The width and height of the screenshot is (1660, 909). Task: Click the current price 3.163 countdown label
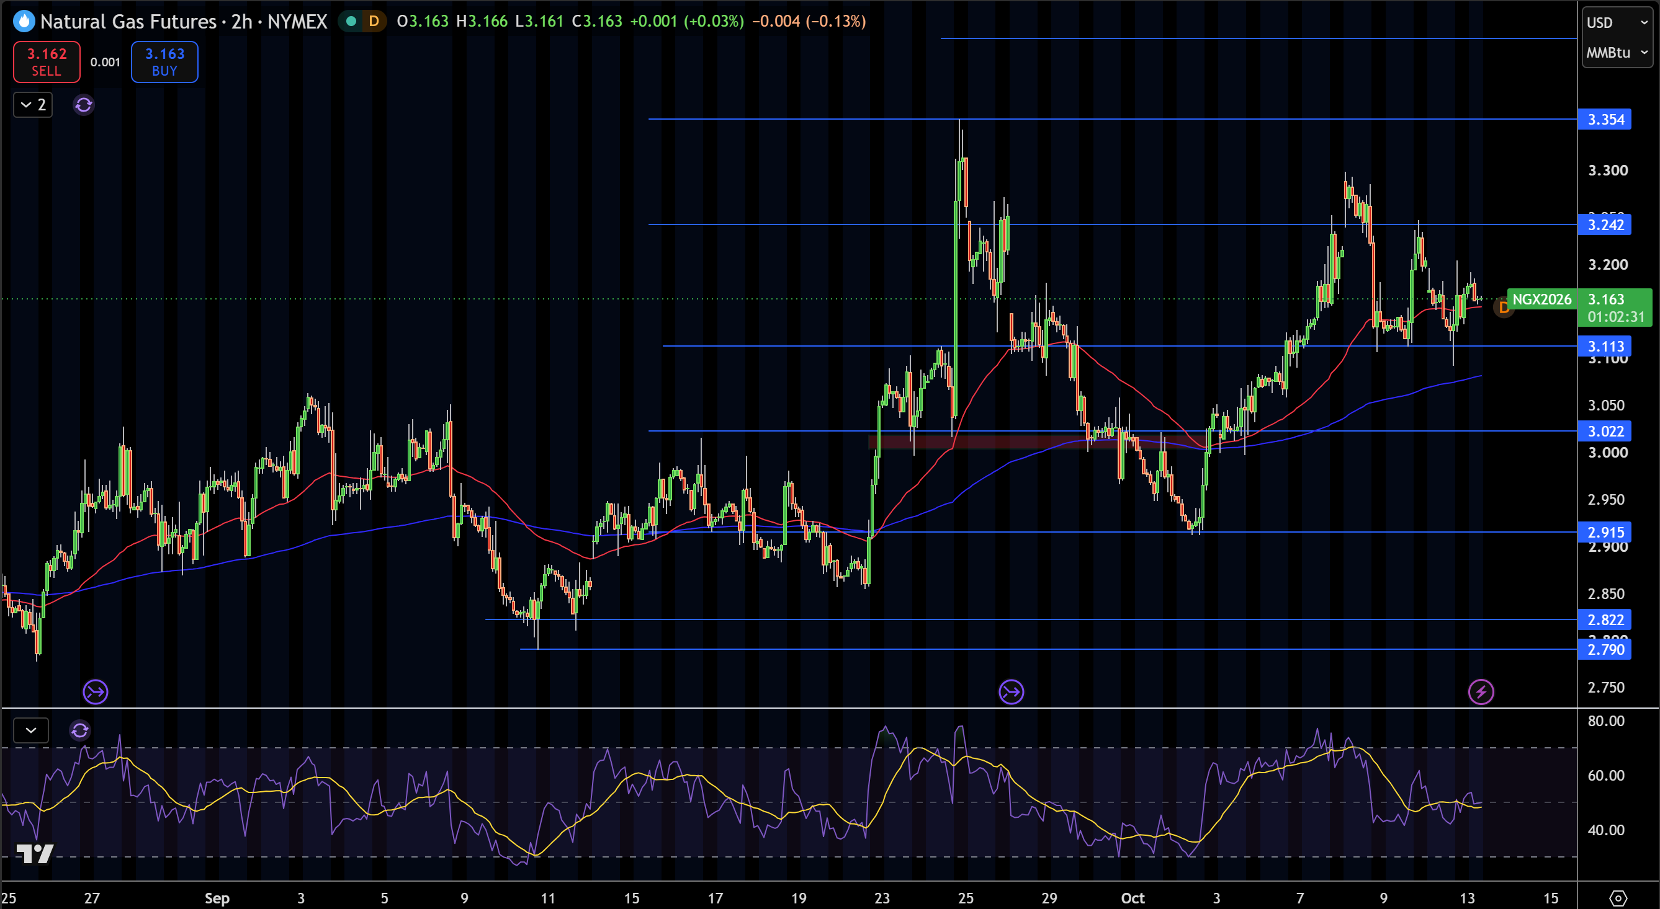point(1615,308)
